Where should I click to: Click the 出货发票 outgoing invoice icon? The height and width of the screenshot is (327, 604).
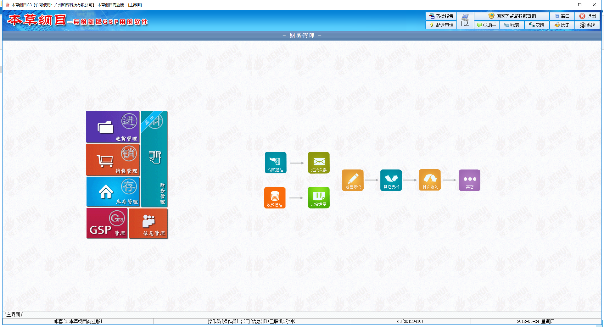319,198
